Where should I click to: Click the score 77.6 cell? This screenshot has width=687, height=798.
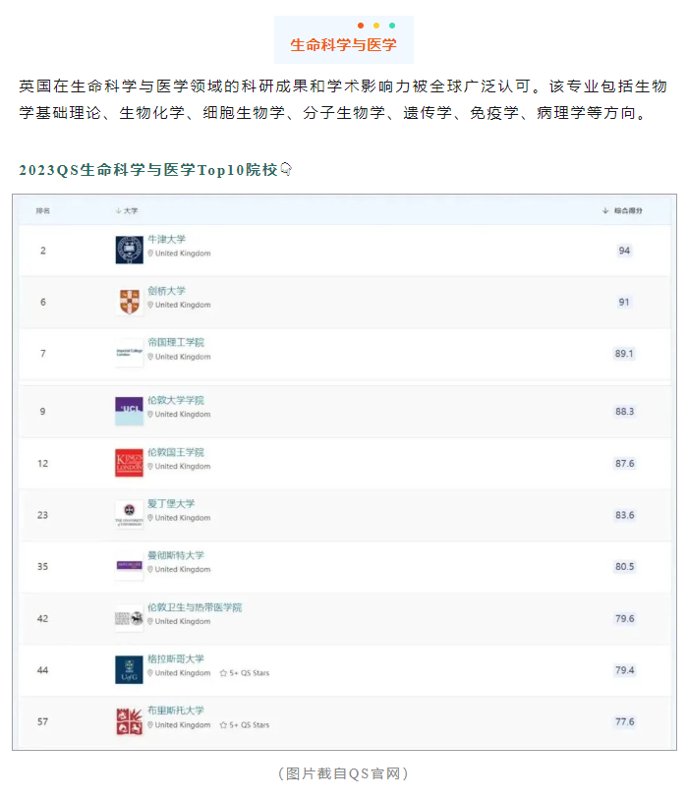[625, 721]
